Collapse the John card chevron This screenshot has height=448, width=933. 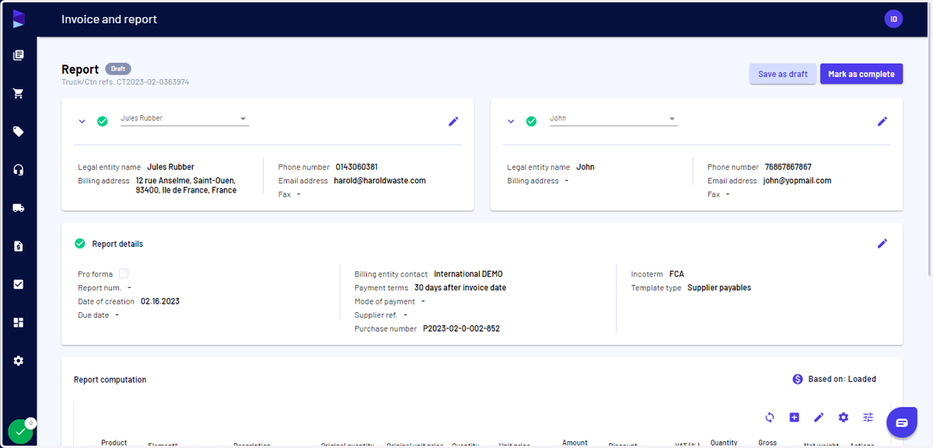pos(511,121)
